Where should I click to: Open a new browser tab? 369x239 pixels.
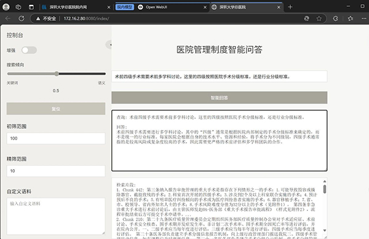(x=290, y=7)
